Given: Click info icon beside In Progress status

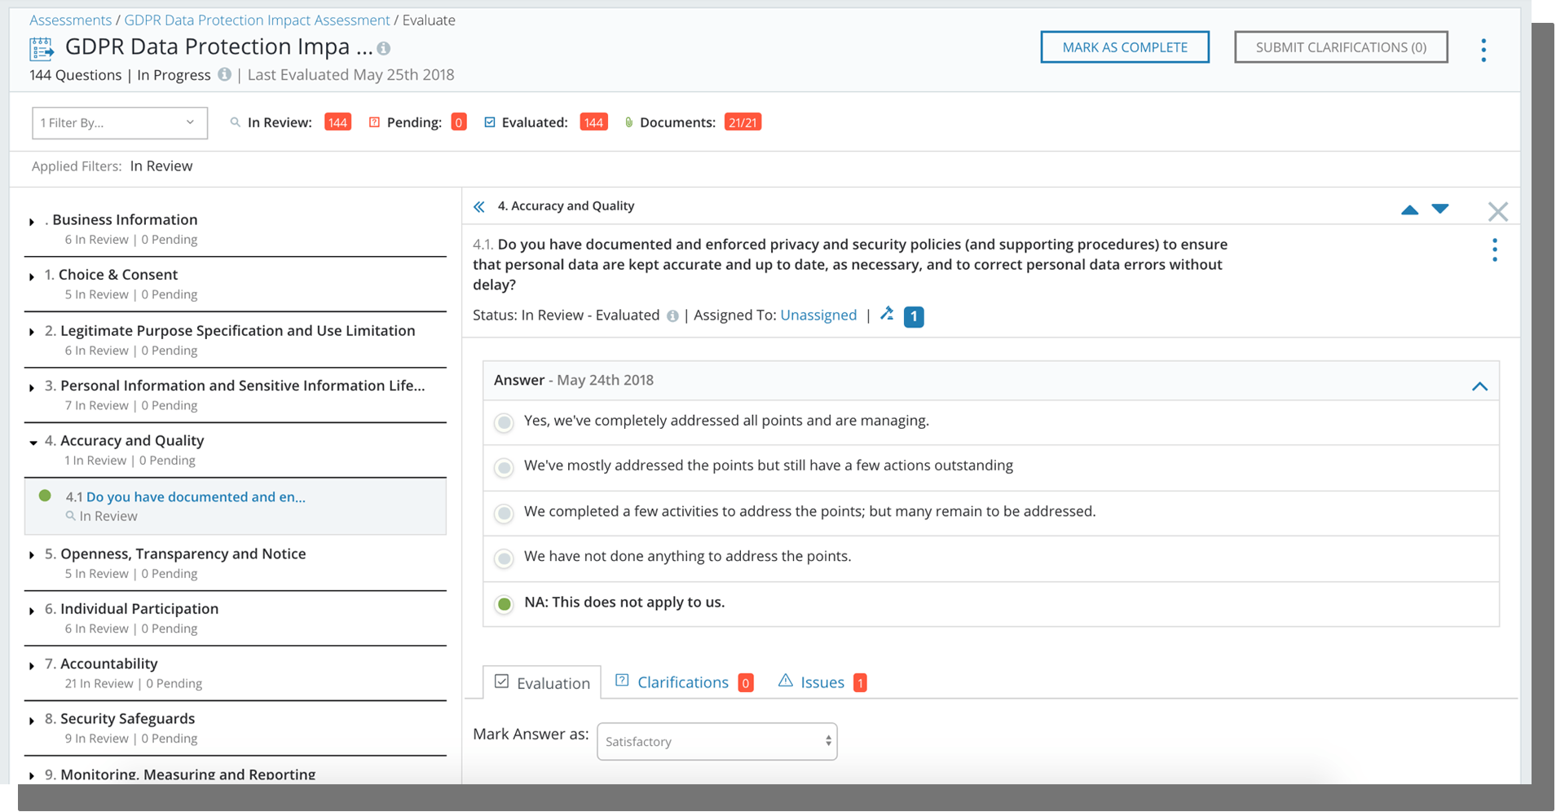Looking at the screenshot, I should click(x=224, y=74).
